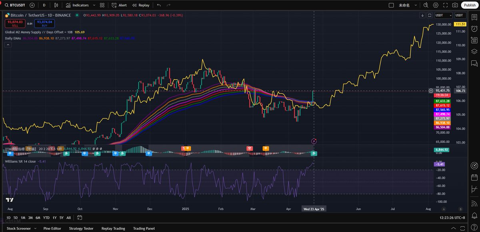This screenshot has height=232, width=480.
Task: Start bar Replay mode
Action: pyautogui.click(x=140, y=5)
